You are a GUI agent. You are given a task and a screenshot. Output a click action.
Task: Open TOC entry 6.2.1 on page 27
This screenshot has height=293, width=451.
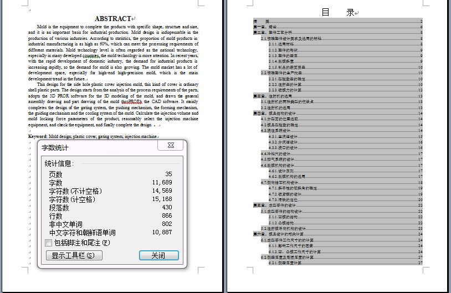click(345, 263)
